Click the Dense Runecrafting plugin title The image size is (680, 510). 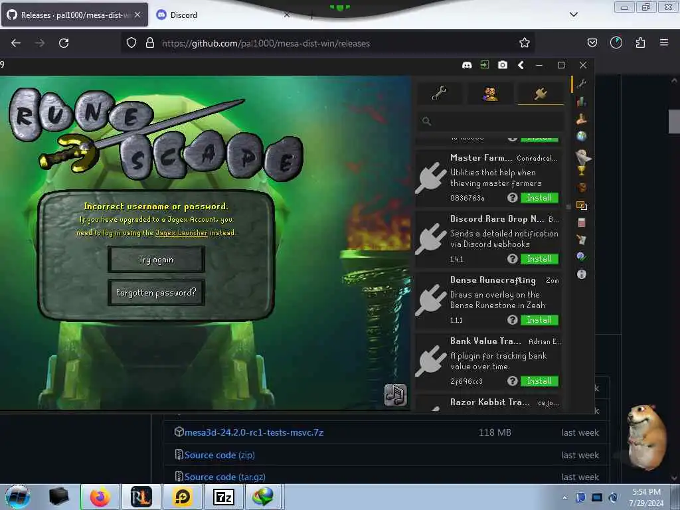[493, 280]
